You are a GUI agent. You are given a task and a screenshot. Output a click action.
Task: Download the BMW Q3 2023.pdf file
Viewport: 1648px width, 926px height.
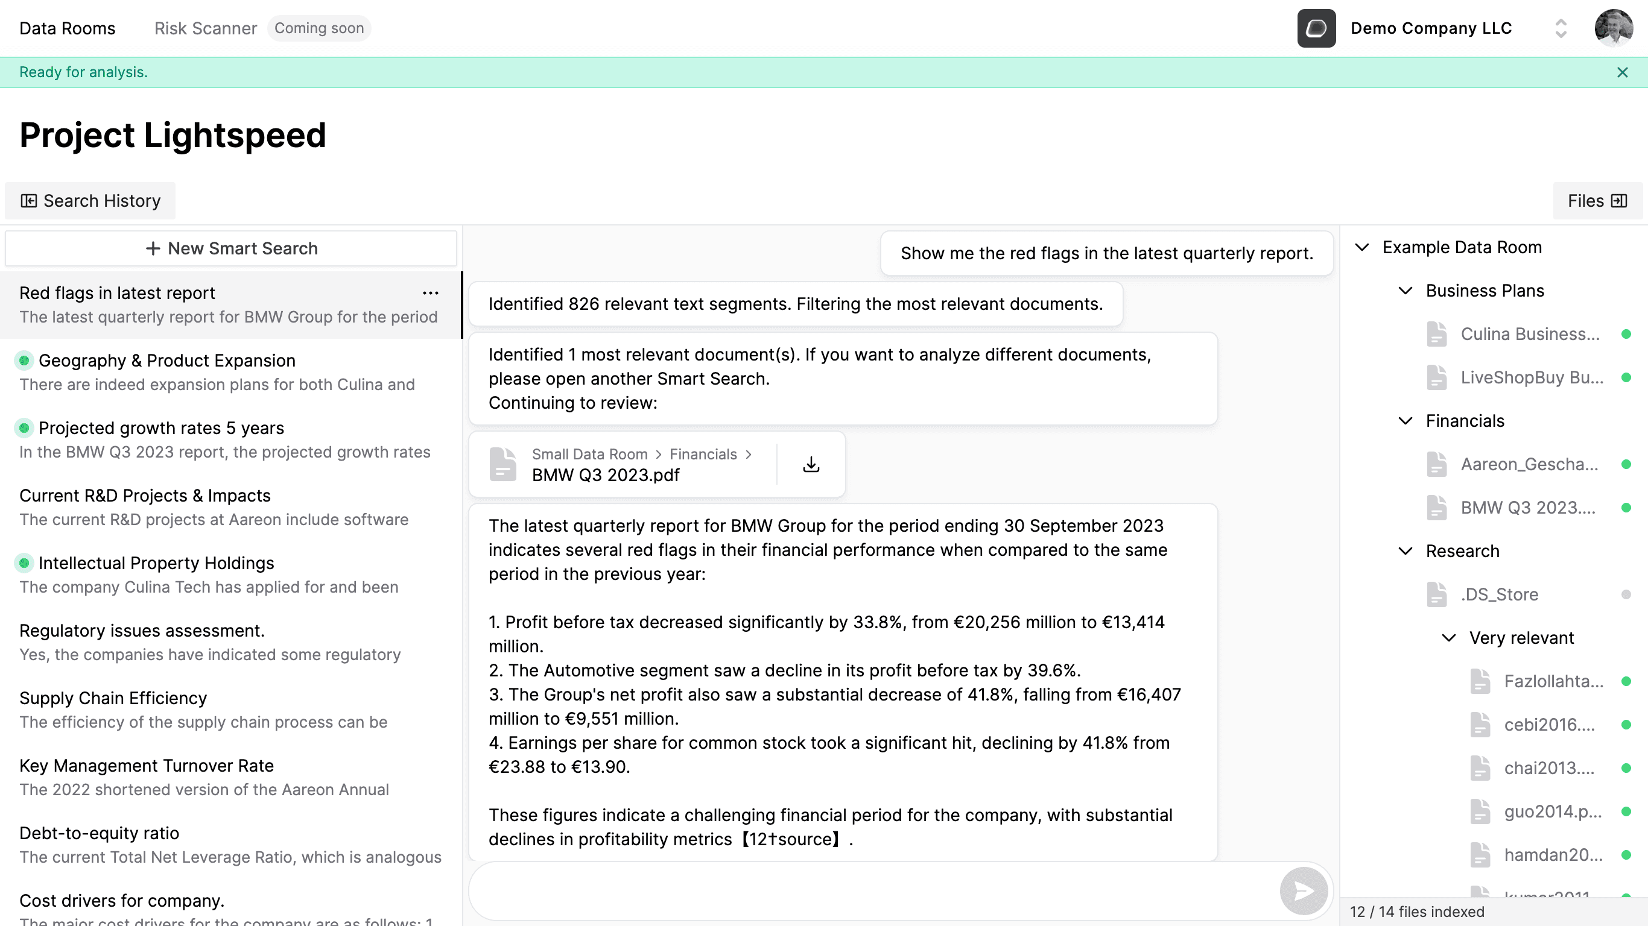(811, 464)
